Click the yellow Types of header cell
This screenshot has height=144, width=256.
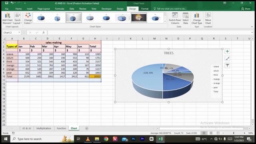point(12,46)
